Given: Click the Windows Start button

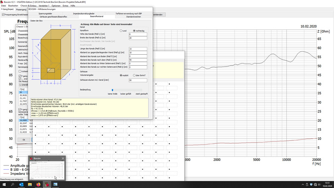Looking at the screenshot, I should [4, 184].
